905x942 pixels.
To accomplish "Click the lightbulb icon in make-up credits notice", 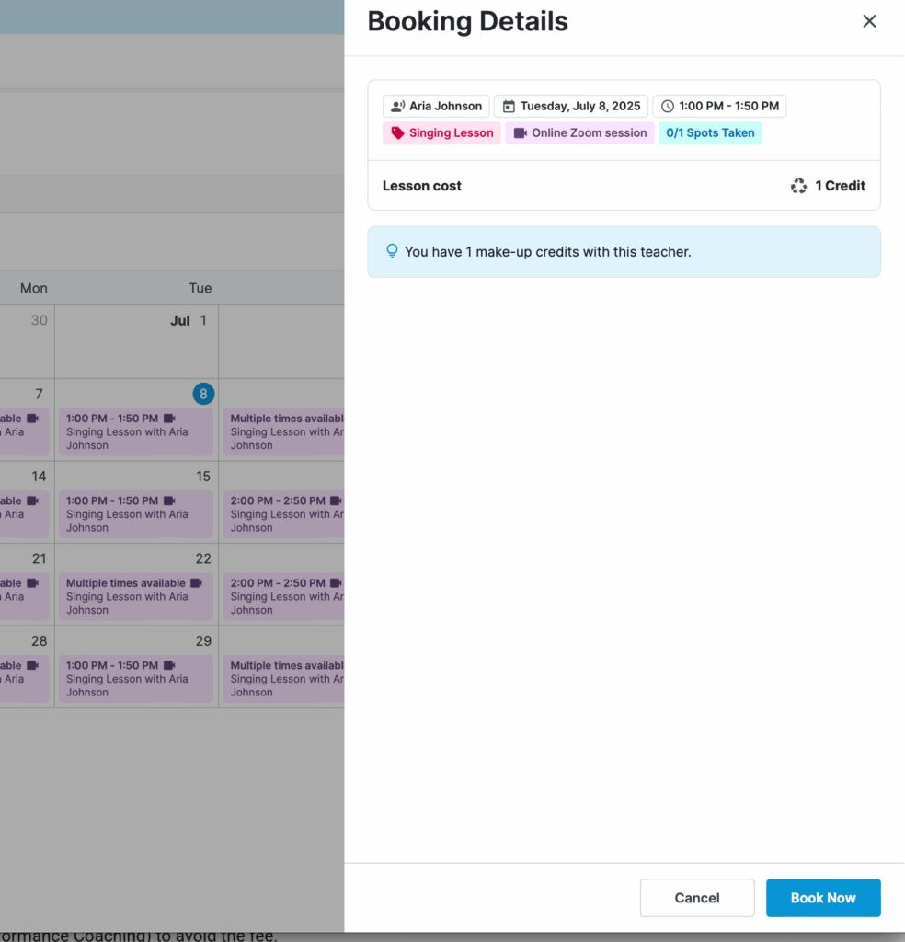I will 392,251.
